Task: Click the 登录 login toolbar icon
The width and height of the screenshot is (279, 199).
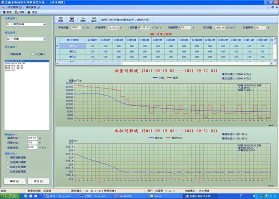Action: (x=7, y=12)
